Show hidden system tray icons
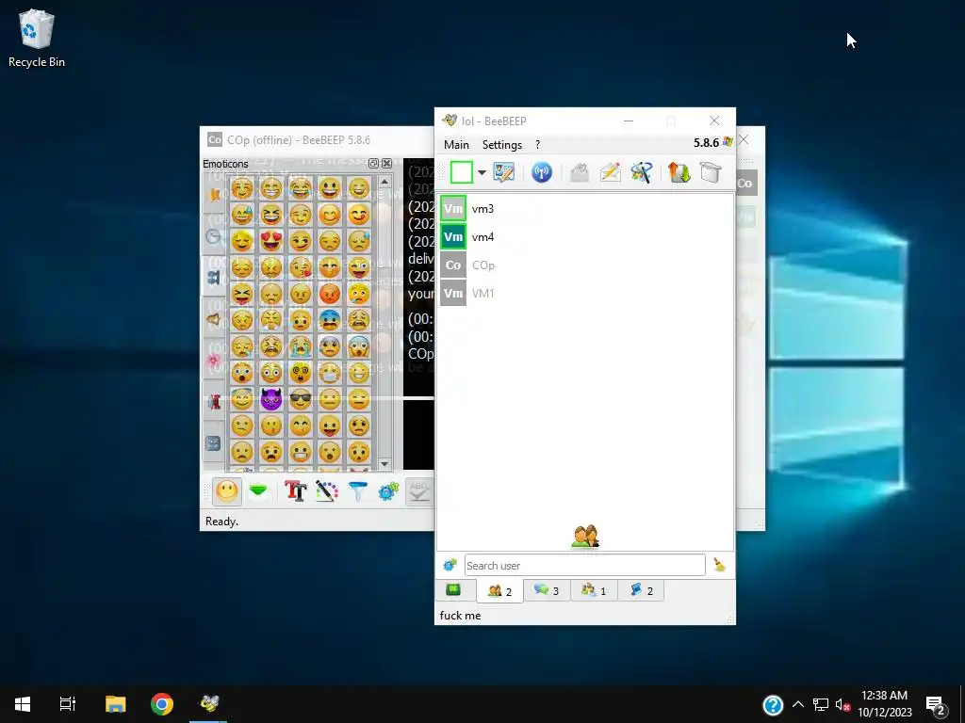 pyautogui.click(x=797, y=704)
